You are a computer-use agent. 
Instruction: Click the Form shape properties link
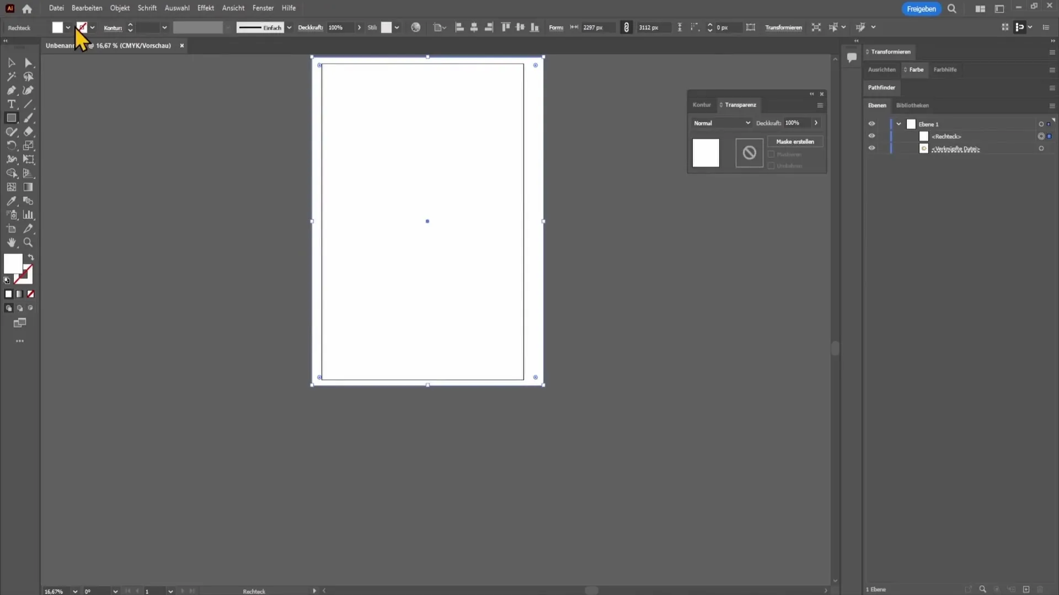click(x=556, y=28)
